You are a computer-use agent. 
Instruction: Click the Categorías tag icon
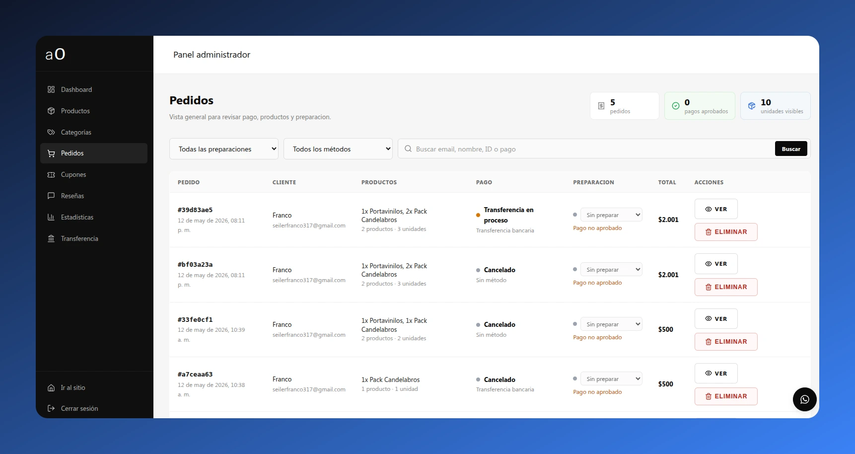(x=51, y=132)
